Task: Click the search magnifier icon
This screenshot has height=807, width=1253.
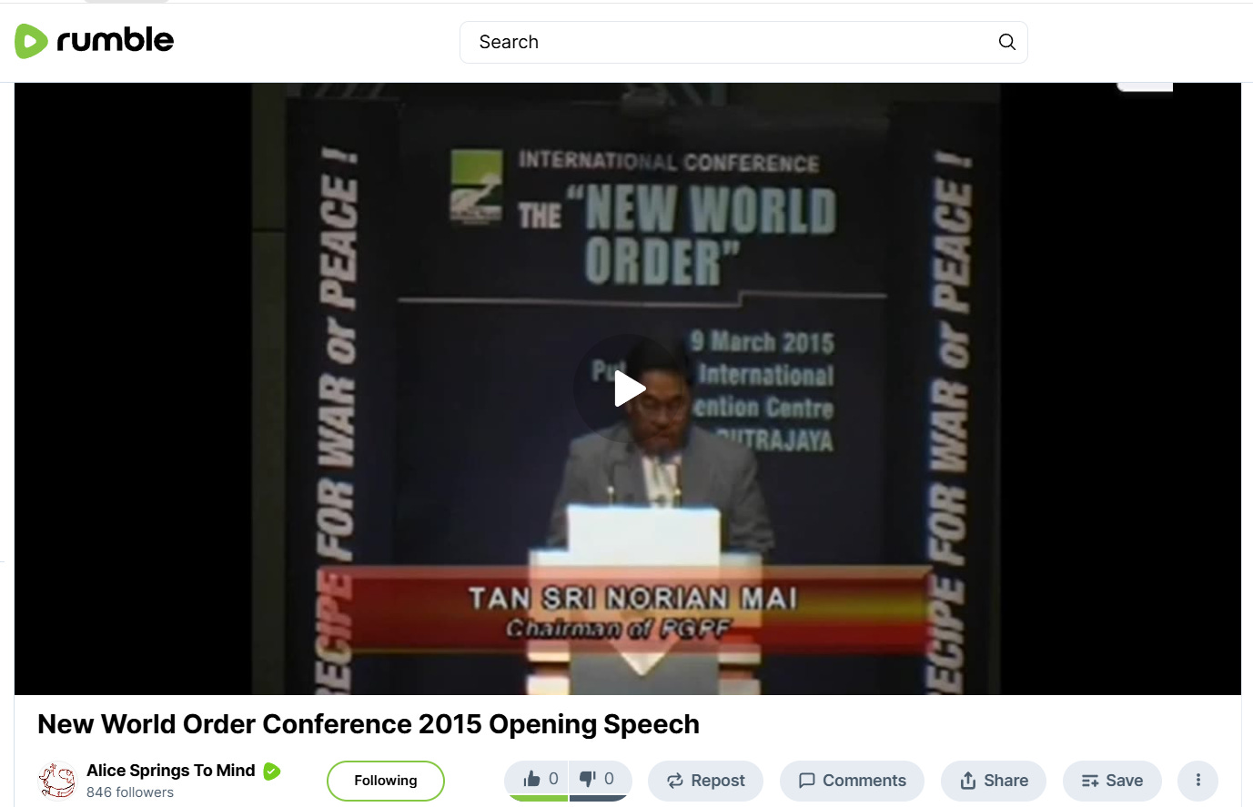Action: click(1006, 42)
